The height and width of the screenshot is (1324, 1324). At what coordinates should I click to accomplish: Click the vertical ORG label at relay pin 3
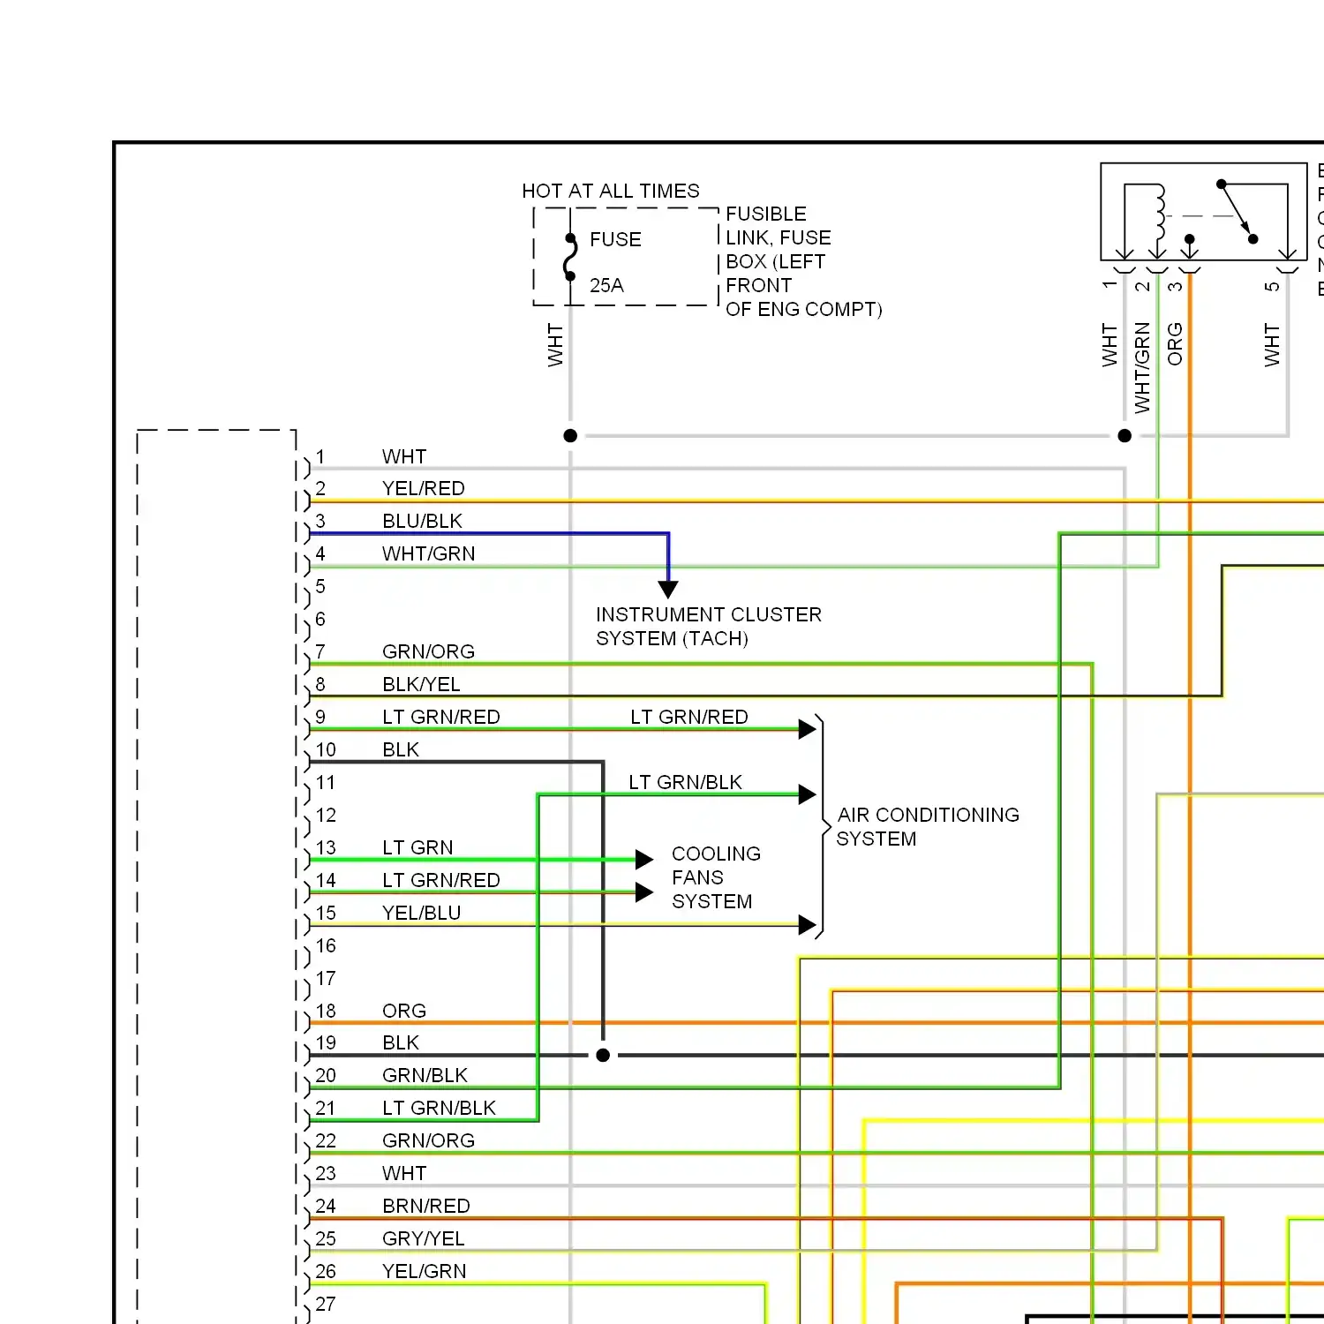click(x=1175, y=344)
